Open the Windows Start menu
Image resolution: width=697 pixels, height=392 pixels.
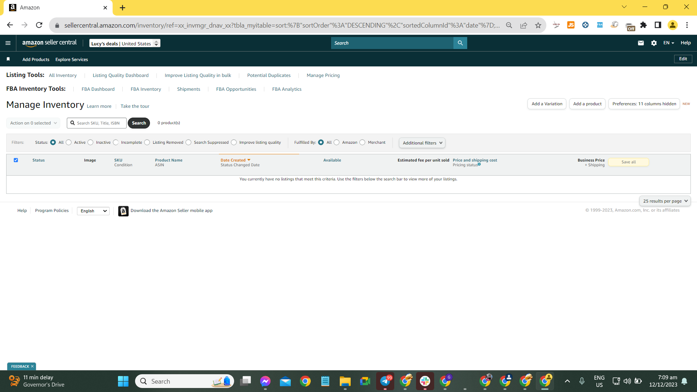click(x=123, y=381)
